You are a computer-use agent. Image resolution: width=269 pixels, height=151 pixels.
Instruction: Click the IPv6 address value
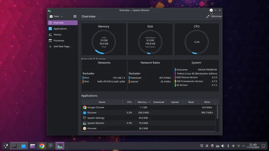[x=111, y=82]
